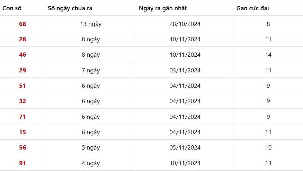This screenshot has height=171, width=303.
Task: Click the date 28/10/2024
Action: tap(185, 24)
